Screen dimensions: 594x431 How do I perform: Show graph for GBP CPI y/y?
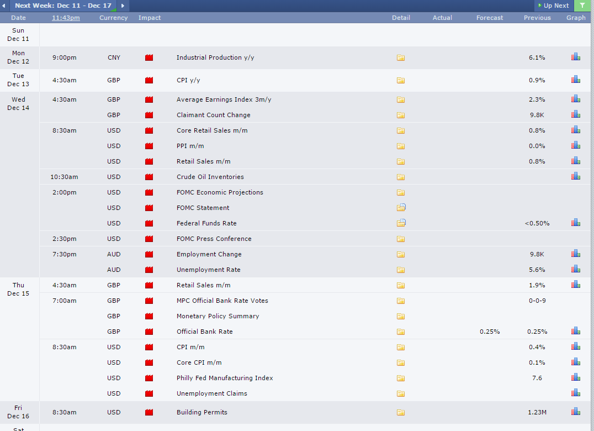(x=576, y=79)
